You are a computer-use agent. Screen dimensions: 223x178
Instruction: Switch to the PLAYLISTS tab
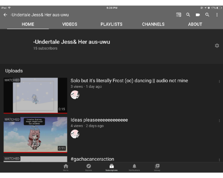pos(111,24)
